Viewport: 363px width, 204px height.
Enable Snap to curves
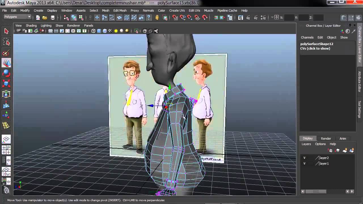coord(183,18)
